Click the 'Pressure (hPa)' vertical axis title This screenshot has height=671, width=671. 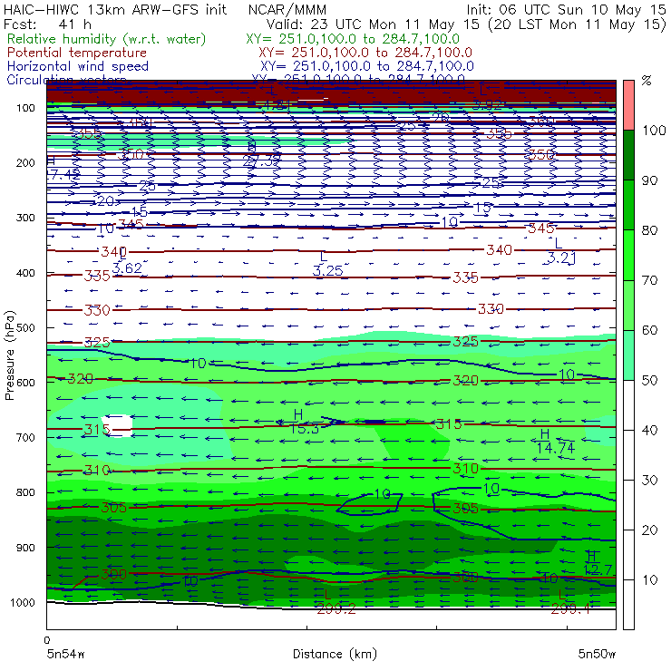[x=10, y=355]
